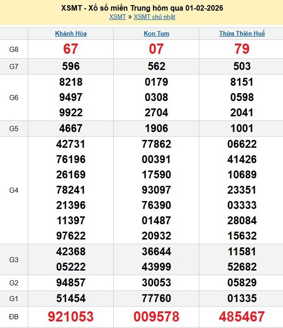Select G3 number 52682
This screenshot has height=328, width=283.
click(242, 267)
